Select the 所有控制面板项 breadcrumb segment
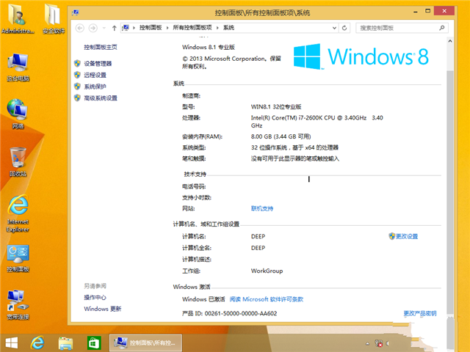Screen dimensions: 470x352 [x=192, y=28]
